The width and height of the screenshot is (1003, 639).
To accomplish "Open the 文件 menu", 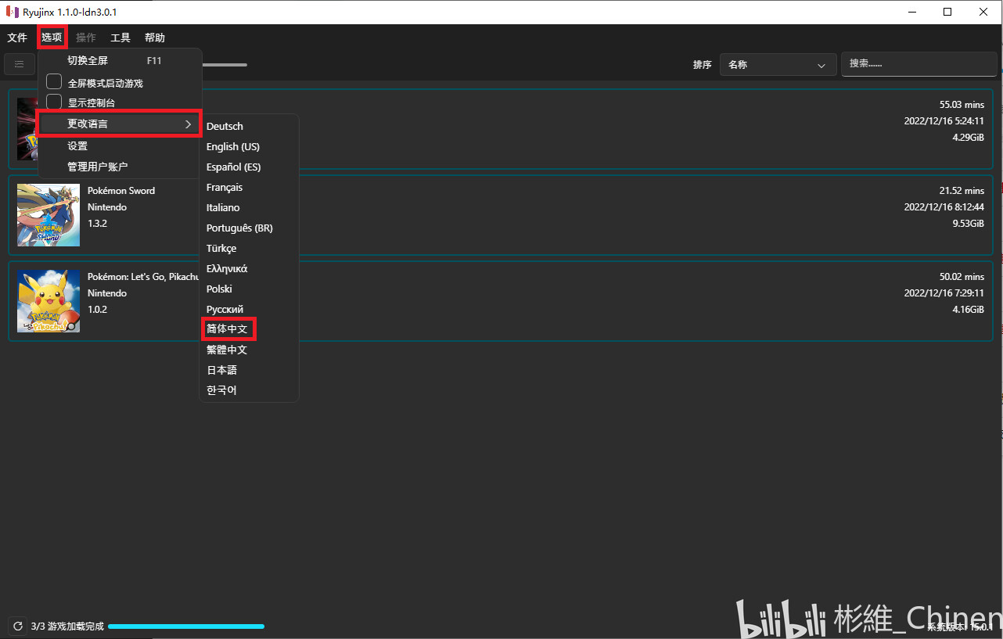I will point(17,38).
